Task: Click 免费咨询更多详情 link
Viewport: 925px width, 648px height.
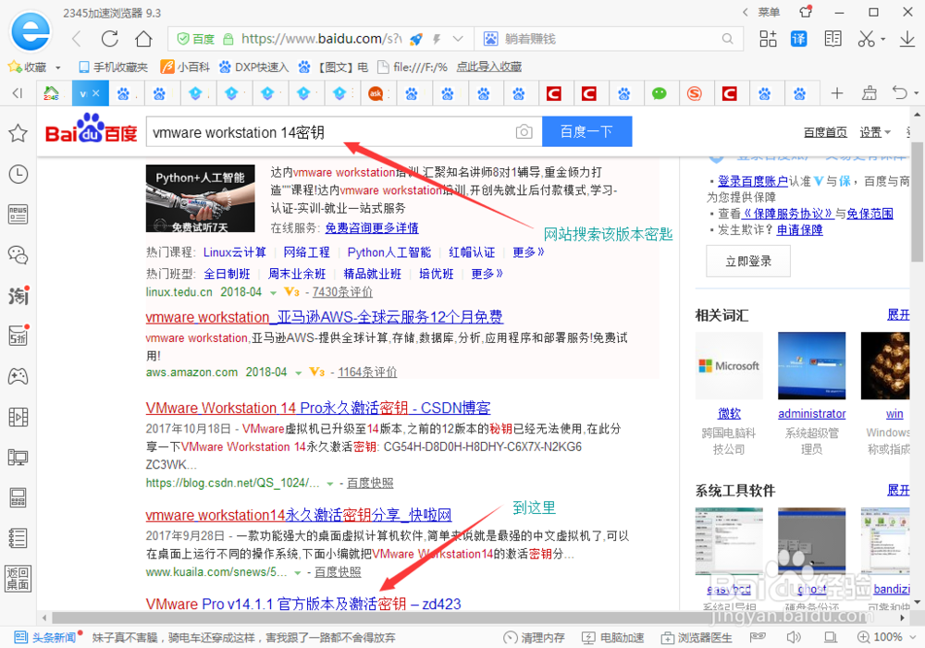Action: click(372, 227)
